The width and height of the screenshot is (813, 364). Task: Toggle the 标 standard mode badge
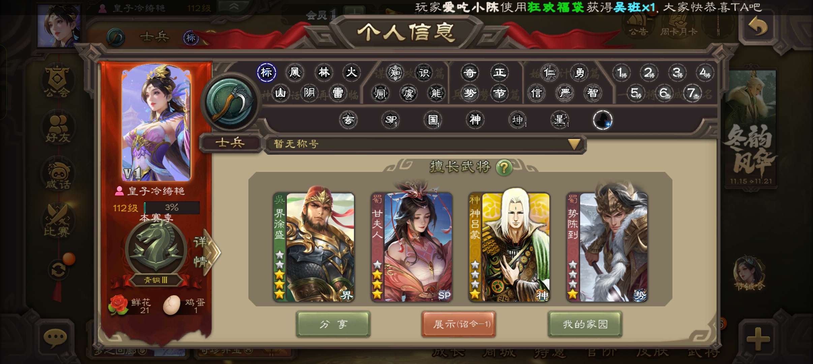[x=266, y=72]
